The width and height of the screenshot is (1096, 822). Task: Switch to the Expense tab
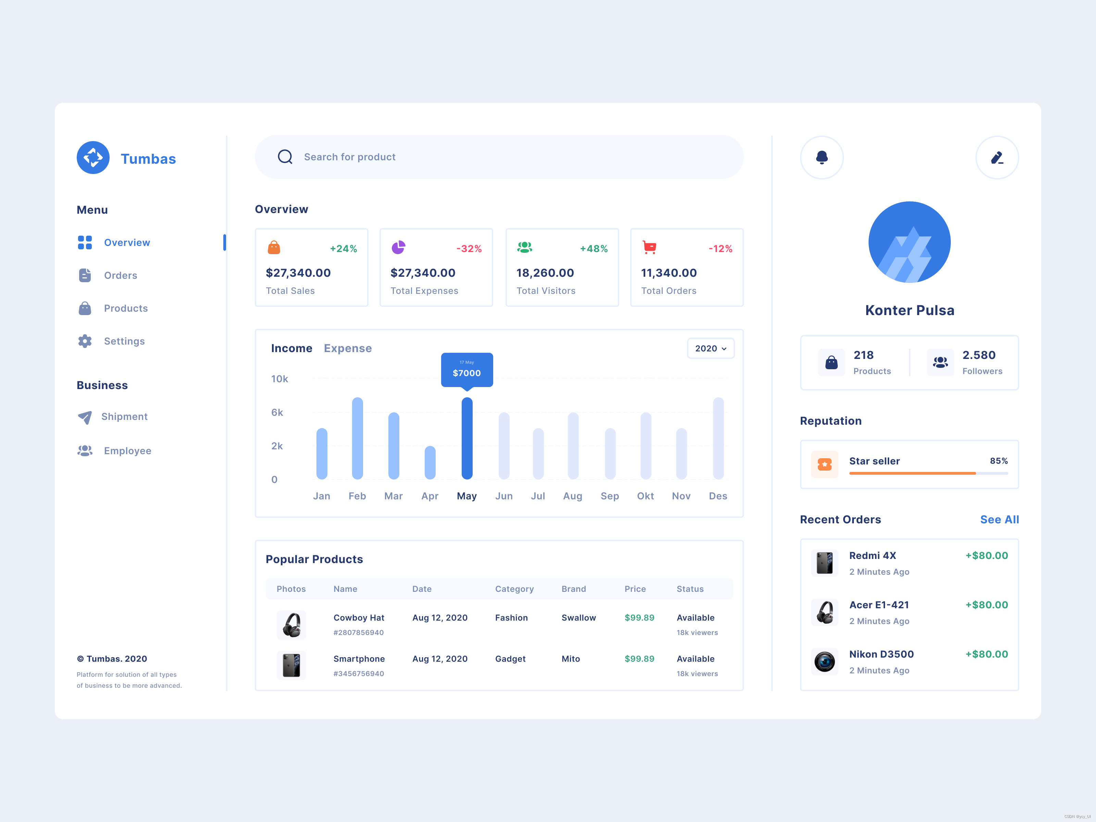tap(347, 348)
